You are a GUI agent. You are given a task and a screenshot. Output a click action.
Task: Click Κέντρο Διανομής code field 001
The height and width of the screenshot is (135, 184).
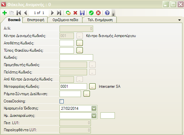point(67,36)
